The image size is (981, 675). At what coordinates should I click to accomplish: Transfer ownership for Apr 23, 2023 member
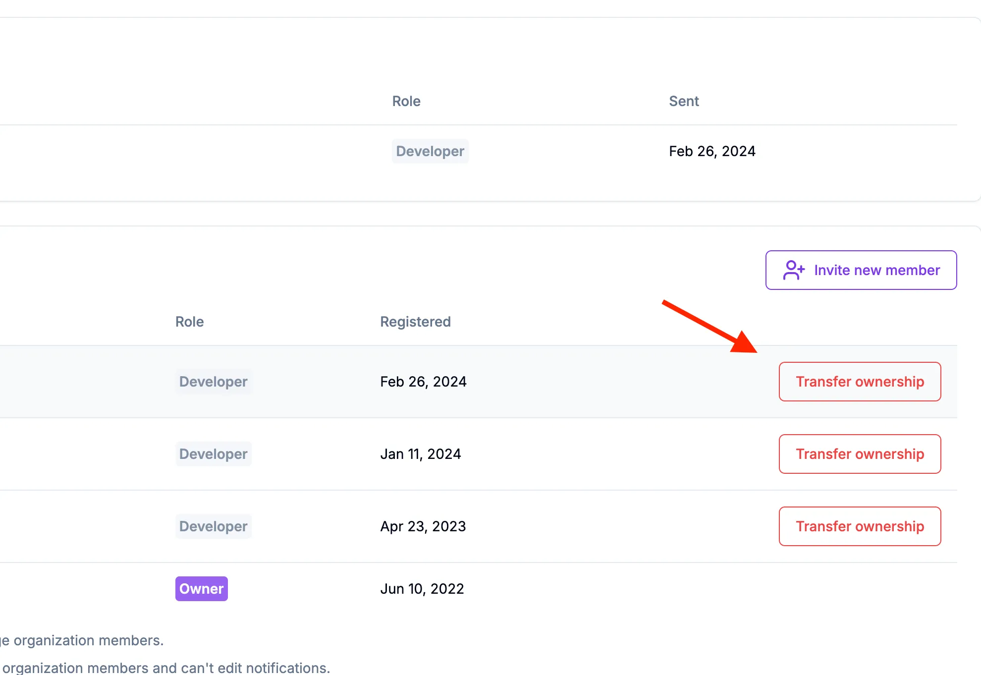(860, 526)
